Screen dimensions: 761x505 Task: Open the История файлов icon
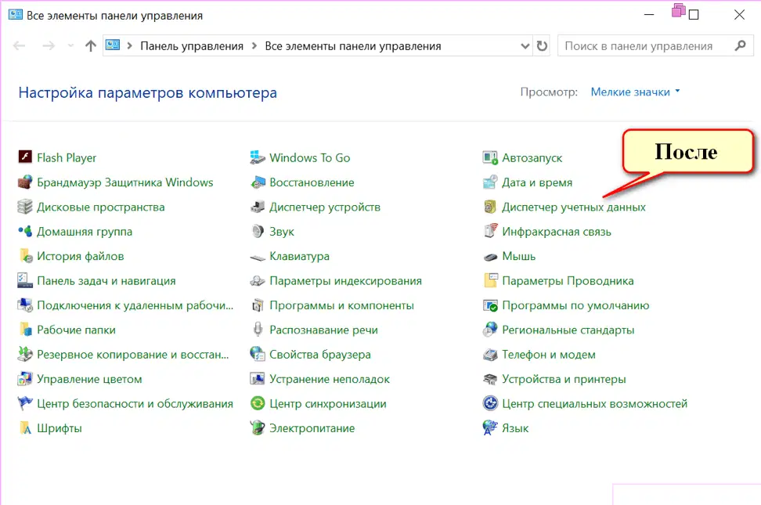point(25,256)
